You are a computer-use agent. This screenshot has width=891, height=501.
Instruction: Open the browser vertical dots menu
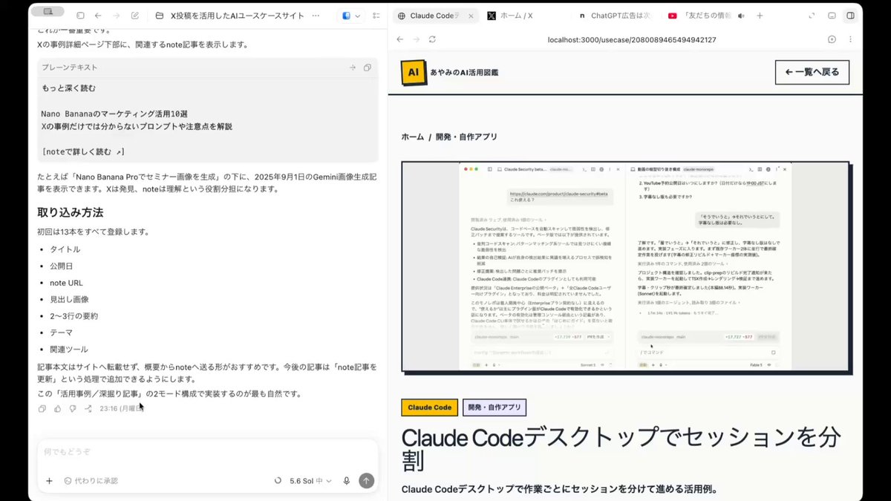point(851,39)
